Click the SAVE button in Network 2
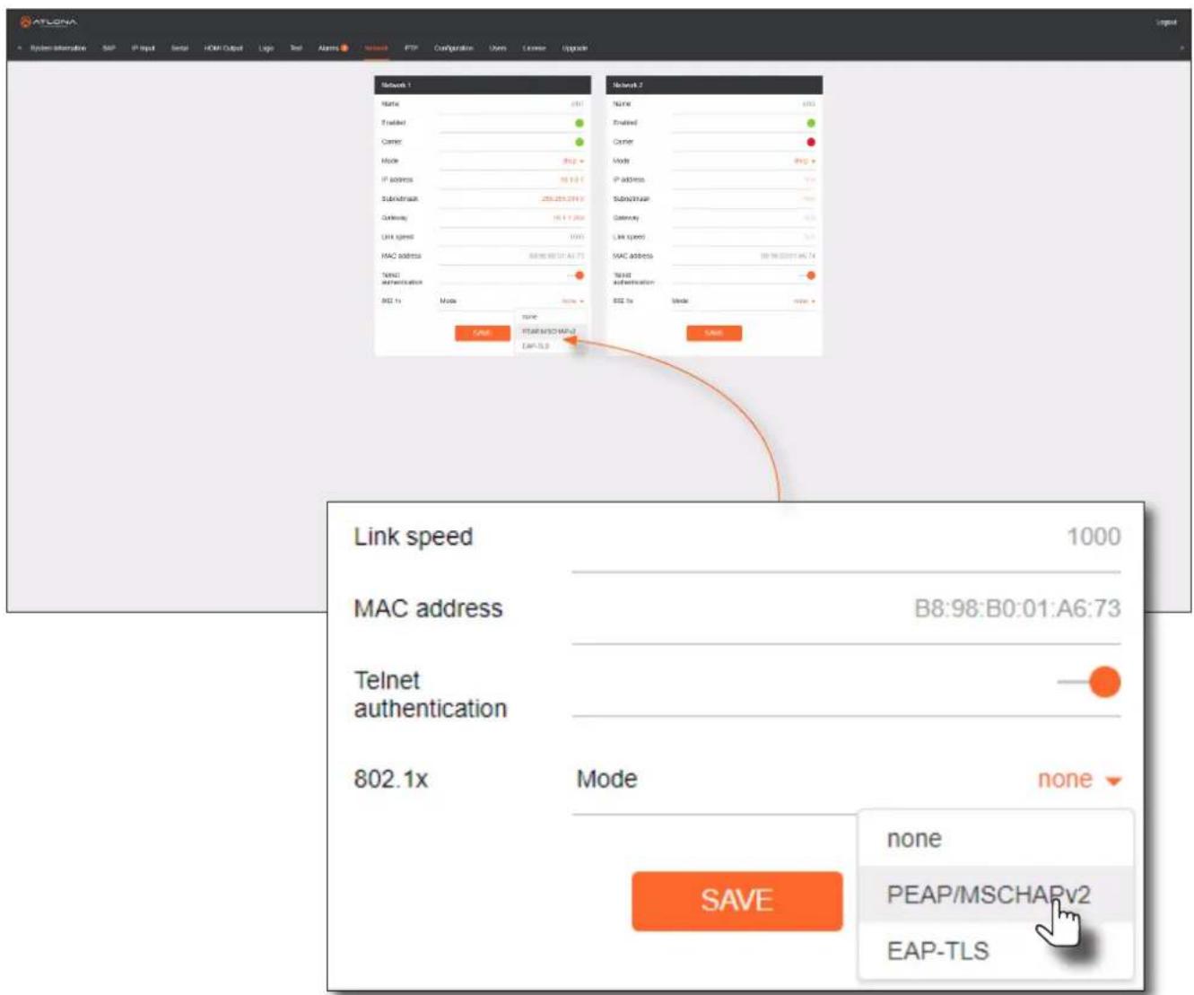1194x995 pixels. pos(714,333)
